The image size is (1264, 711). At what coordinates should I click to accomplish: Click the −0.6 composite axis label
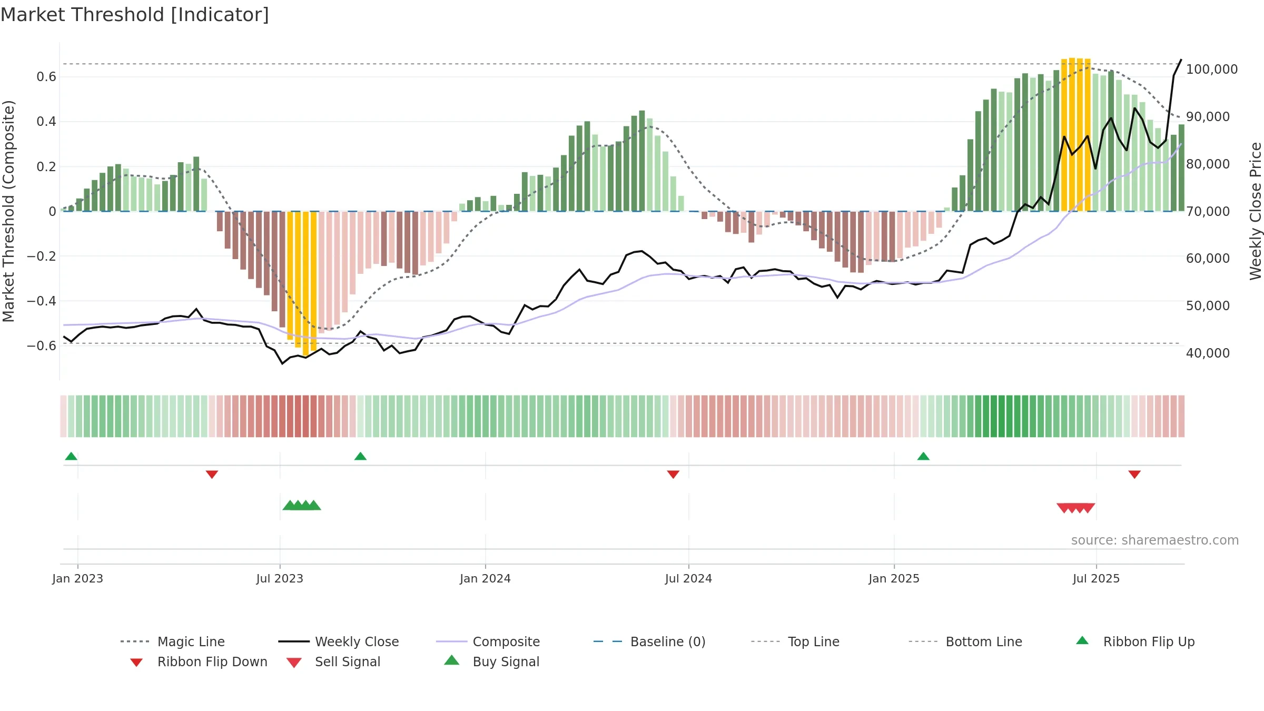[42, 346]
